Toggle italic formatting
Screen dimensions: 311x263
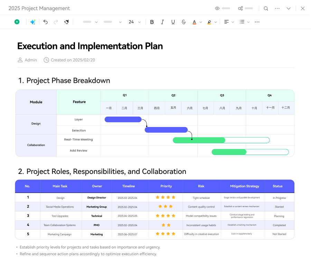click(162, 22)
